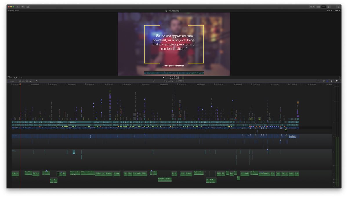The height and width of the screenshot is (197, 348).
Task: Open the timeline Index panel
Action: point(12,81)
